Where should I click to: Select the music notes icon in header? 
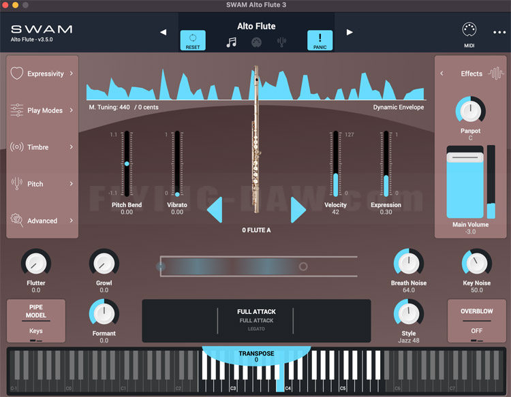coord(232,42)
